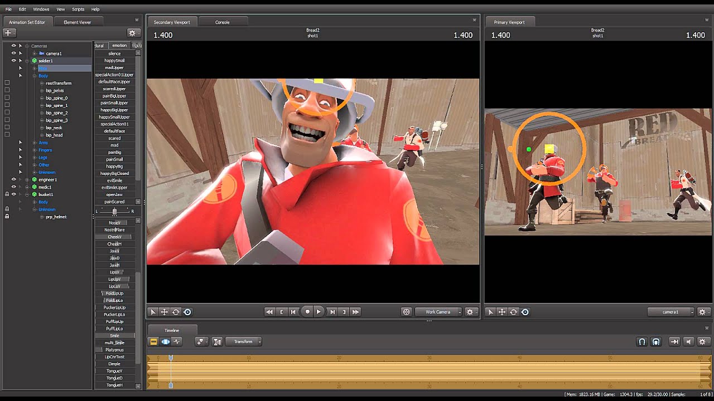This screenshot has height=401, width=714.
Task: Jump to previous clip in playback controls
Action: pyautogui.click(x=269, y=312)
